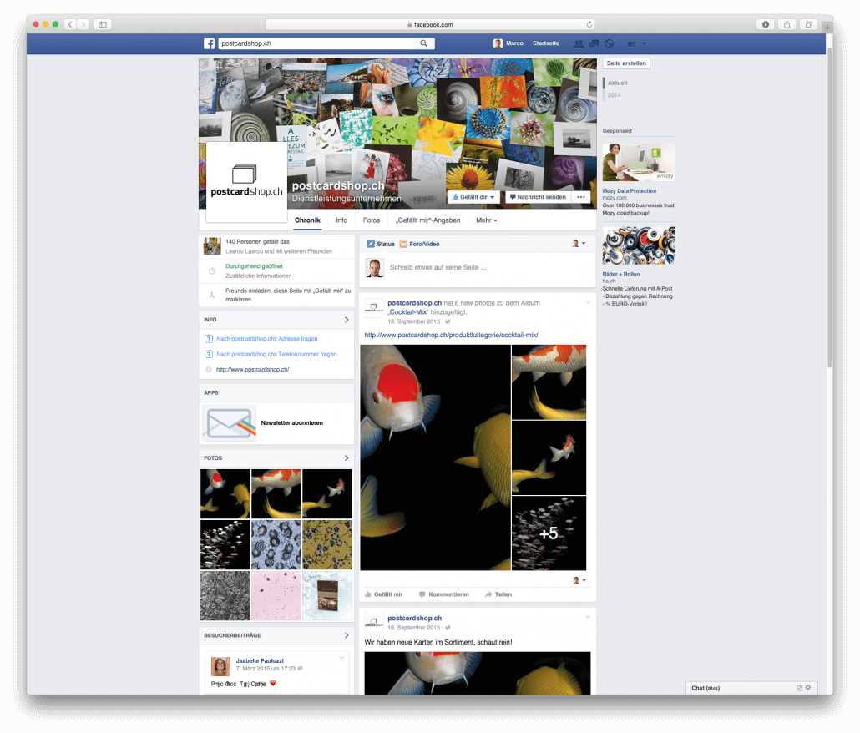Image resolution: width=860 pixels, height=733 pixels.
Task: Open the cocktail-mix URL in the post
Action: point(452,335)
